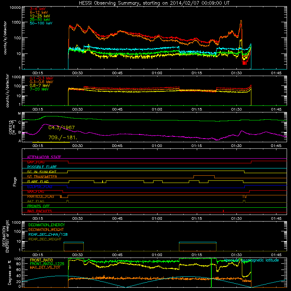Select the FRONT_RATIO_1225 legend label
The image size is (291, 291).
coord(47,264)
